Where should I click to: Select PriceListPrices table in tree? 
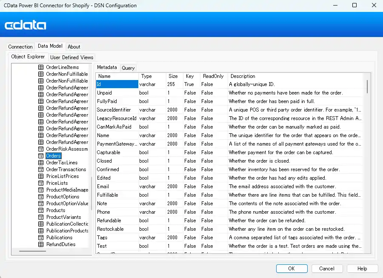coord(62,176)
